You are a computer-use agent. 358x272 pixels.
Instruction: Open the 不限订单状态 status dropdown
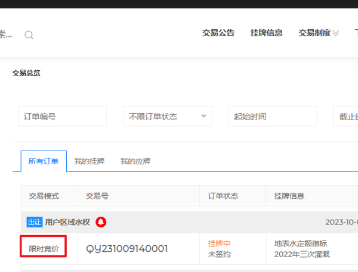[167, 117]
